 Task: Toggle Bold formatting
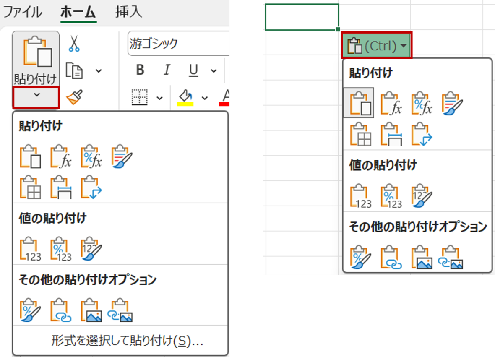[140, 70]
